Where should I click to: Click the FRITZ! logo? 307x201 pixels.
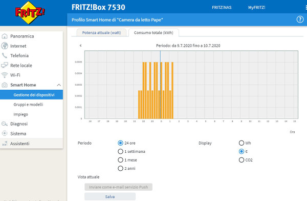coord(30,12)
